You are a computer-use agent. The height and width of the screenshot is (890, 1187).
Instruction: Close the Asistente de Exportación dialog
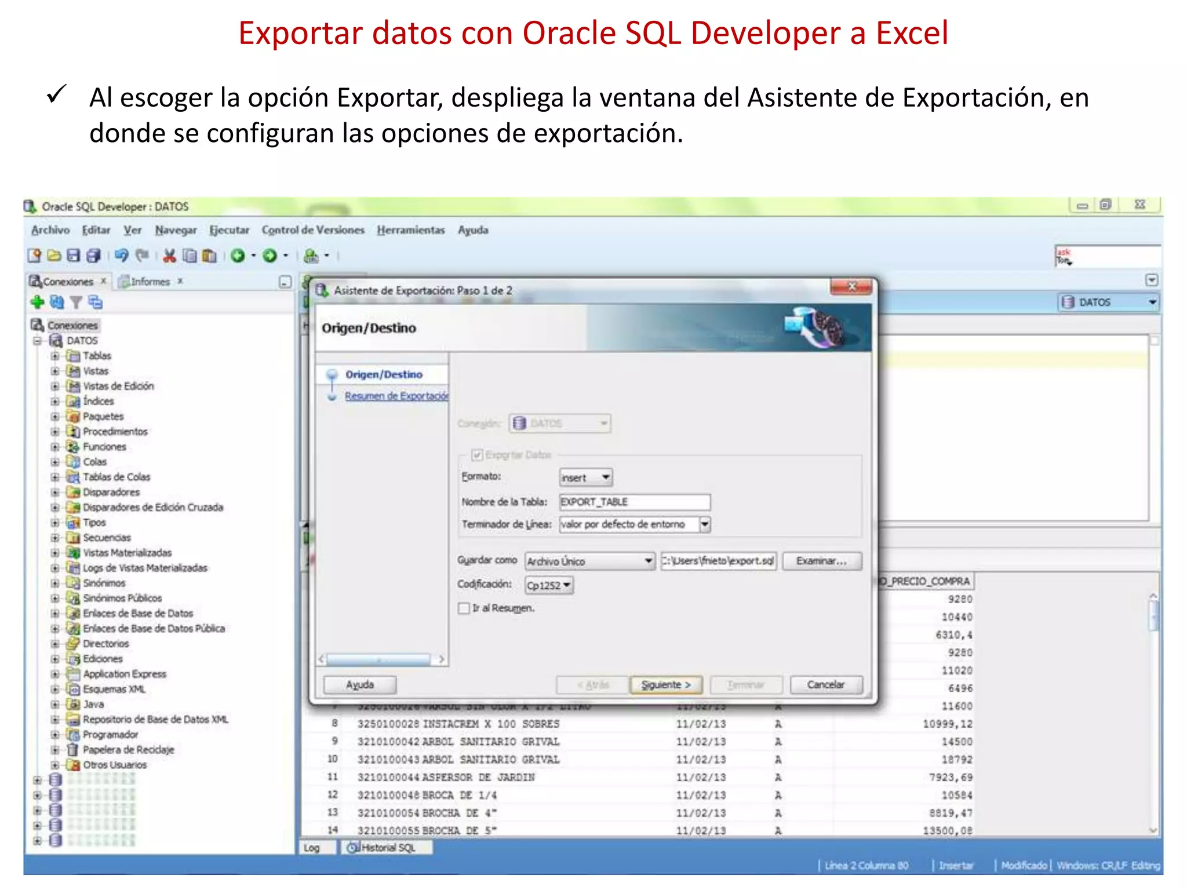click(851, 287)
